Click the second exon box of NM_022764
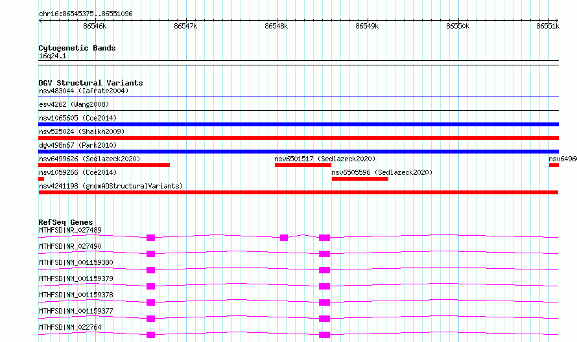Image resolution: width=577 pixels, height=342 pixels. (324, 335)
